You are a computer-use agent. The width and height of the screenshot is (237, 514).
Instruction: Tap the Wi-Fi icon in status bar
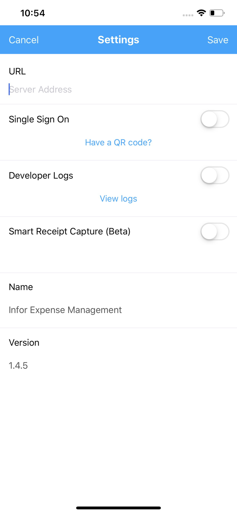[x=201, y=13]
